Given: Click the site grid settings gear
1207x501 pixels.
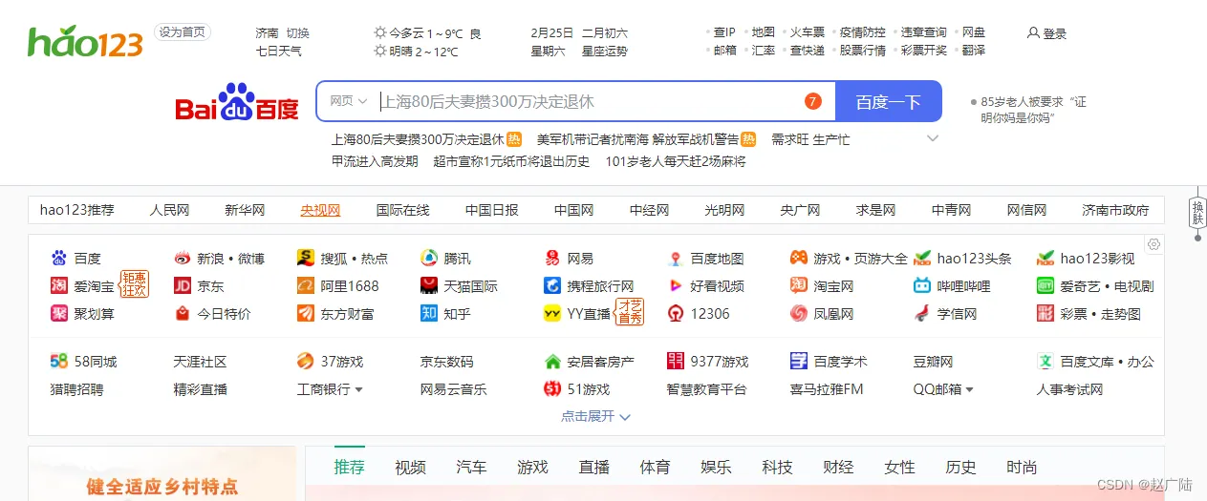Looking at the screenshot, I should click(1153, 244).
